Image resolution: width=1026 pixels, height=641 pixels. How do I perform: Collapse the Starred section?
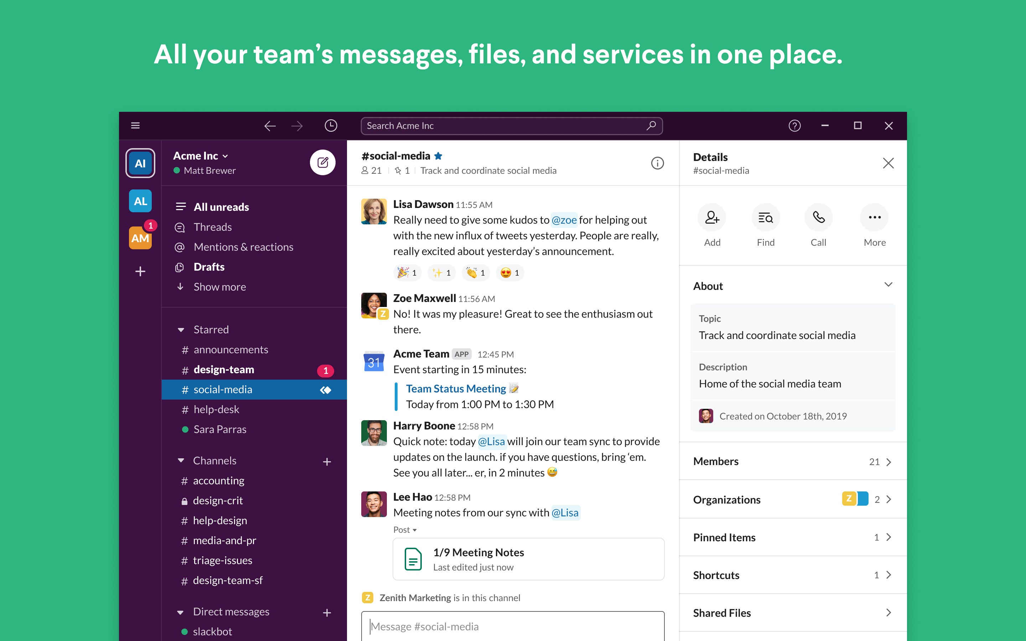click(181, 329)
